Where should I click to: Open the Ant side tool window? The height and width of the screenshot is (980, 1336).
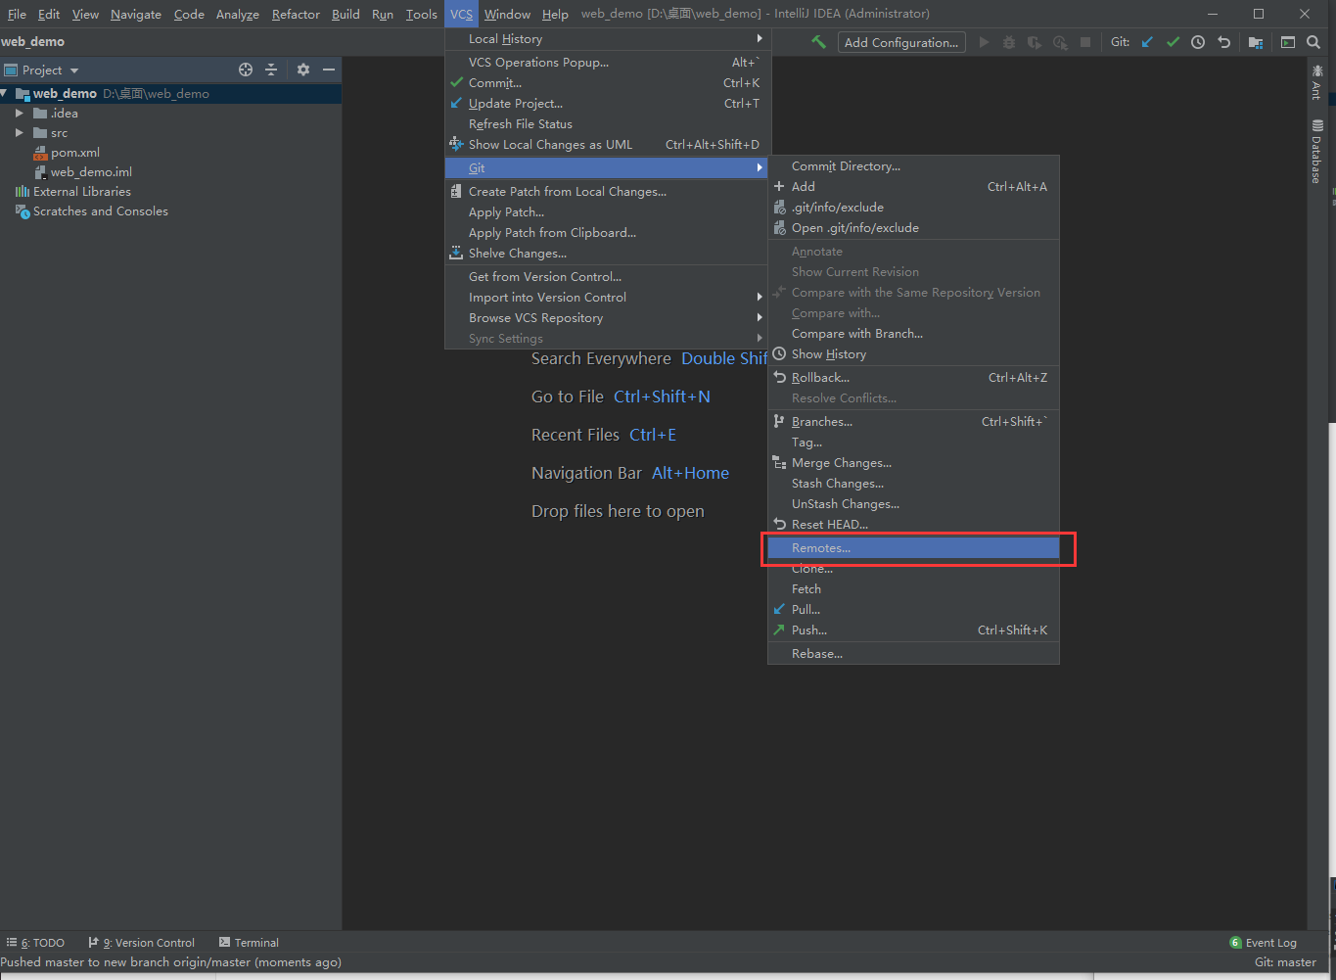tap(1316, 82)
